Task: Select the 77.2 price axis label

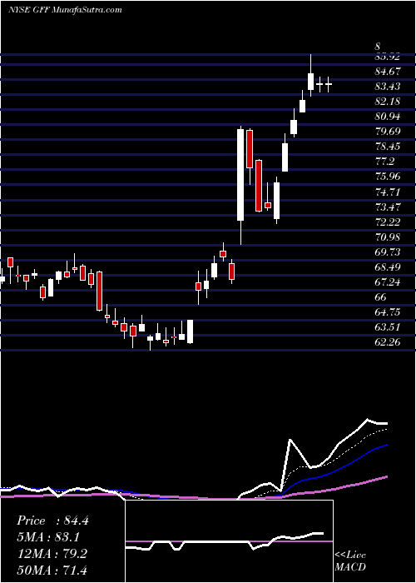Action: (x=384, y=162)
